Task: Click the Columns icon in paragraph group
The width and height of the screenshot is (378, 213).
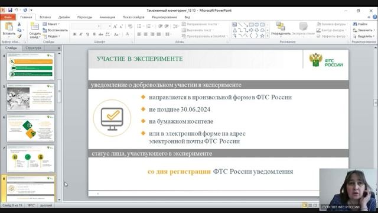Action: click(x=168, y=34)
